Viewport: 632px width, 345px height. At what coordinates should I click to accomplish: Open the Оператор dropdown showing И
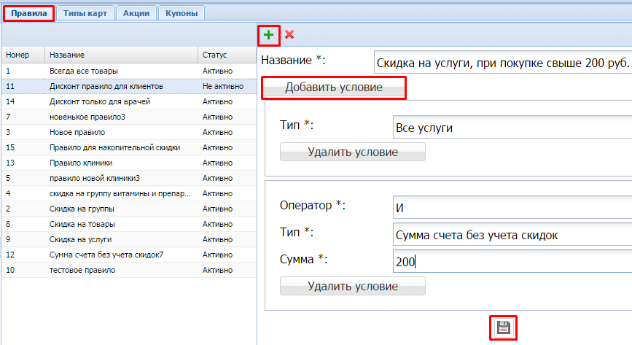point(510,208)
